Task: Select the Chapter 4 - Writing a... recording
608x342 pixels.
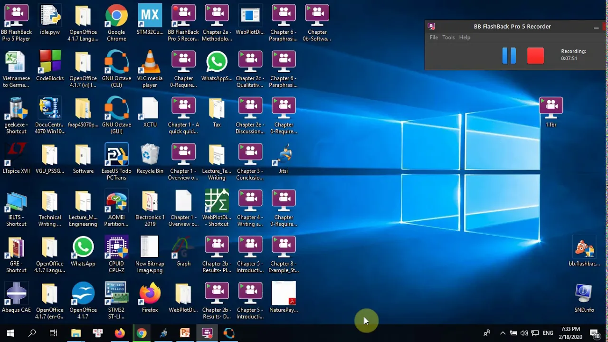Action: 250,208
